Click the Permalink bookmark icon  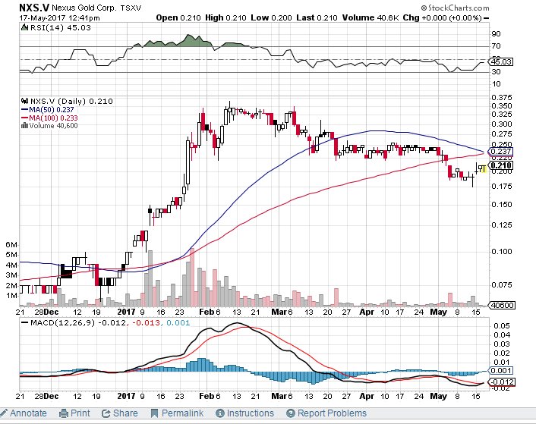point(155,413)
